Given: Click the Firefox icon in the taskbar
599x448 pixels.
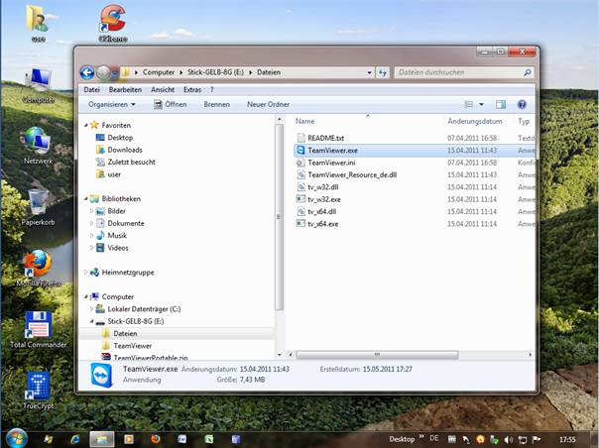Looking at the screenshot, I should click(155, 439).
